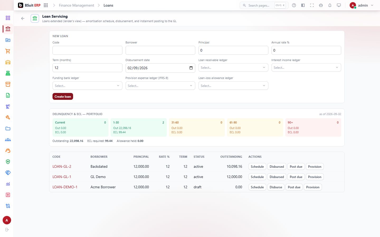Open the calendar picker in Disbursement date
Image resolution: width=380 pixels, height=237 pixels.
[x=191, y=68]
